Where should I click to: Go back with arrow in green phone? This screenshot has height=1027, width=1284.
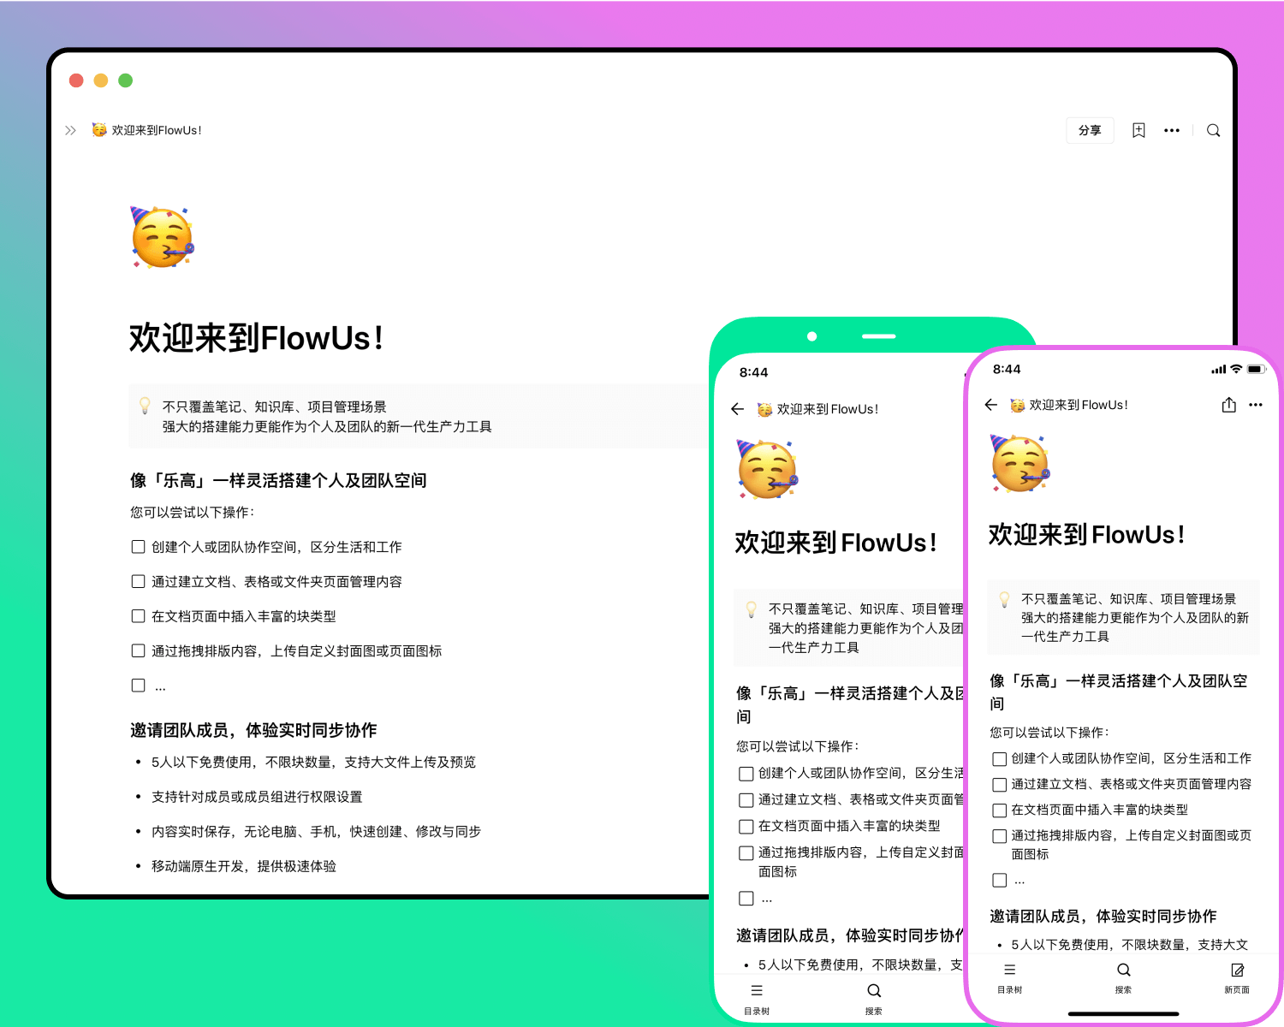click(x=738, y=409)
